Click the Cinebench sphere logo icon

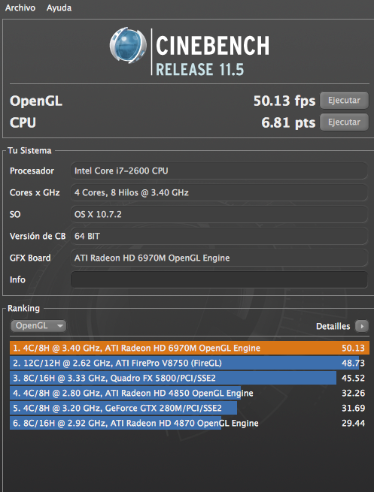128,46
